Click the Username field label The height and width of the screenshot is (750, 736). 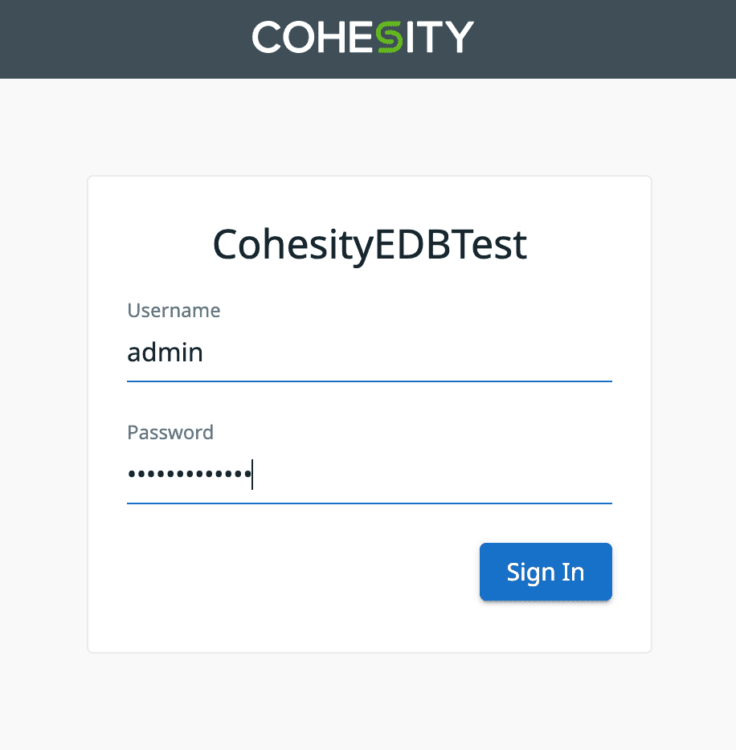pyautogui.click(x=174, y=310)
